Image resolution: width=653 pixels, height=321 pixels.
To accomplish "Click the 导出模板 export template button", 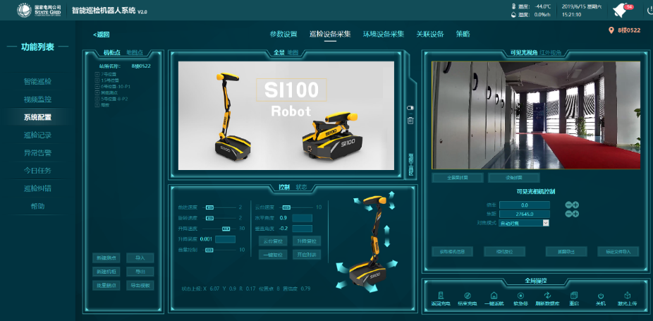I will click(x=140, y=286).
